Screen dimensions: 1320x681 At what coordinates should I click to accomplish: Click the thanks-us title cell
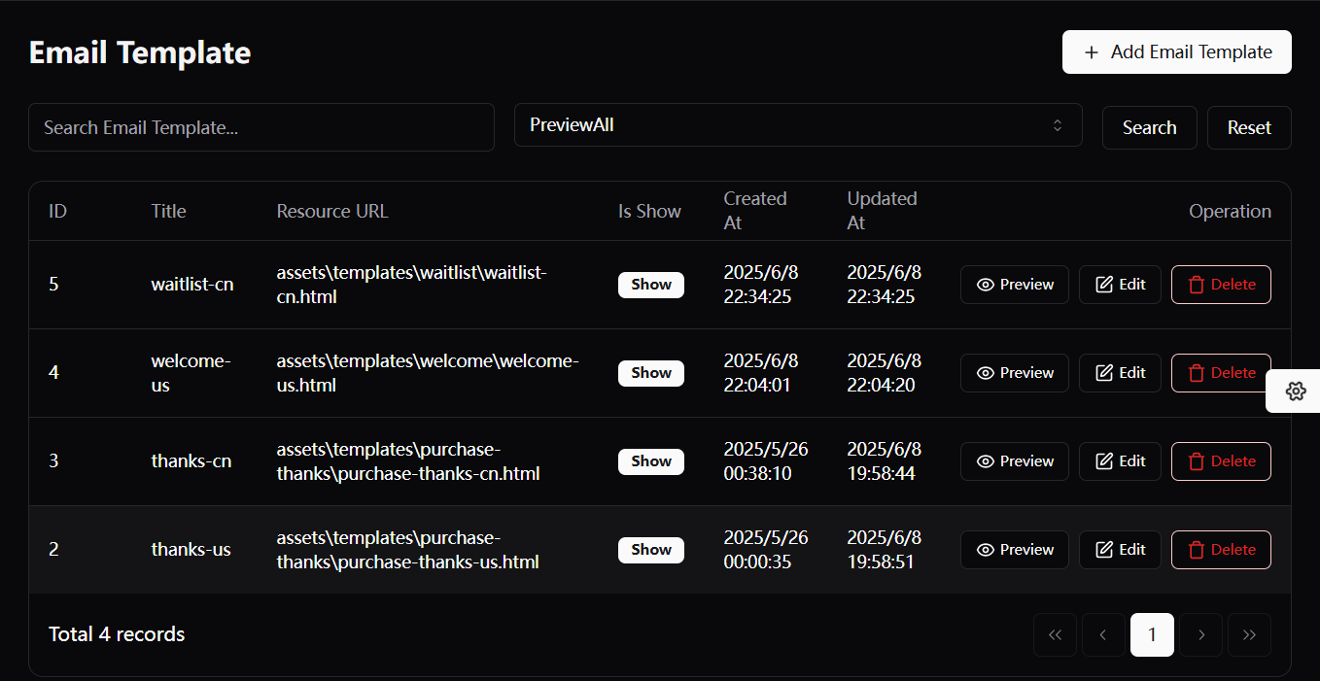tap(191, 550)
